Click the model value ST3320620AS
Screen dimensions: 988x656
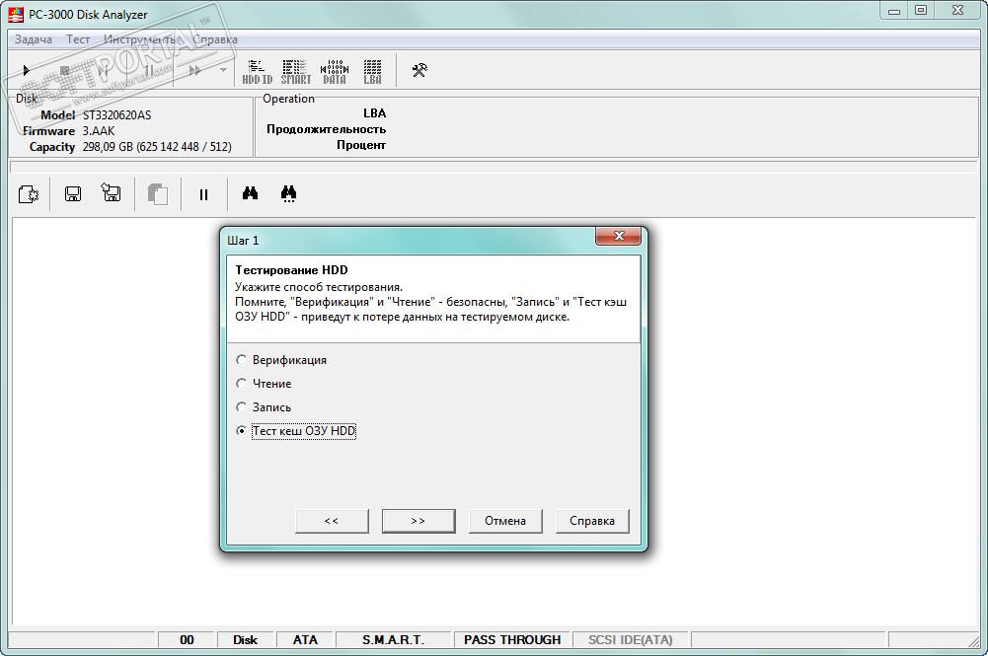click(117, 115)
